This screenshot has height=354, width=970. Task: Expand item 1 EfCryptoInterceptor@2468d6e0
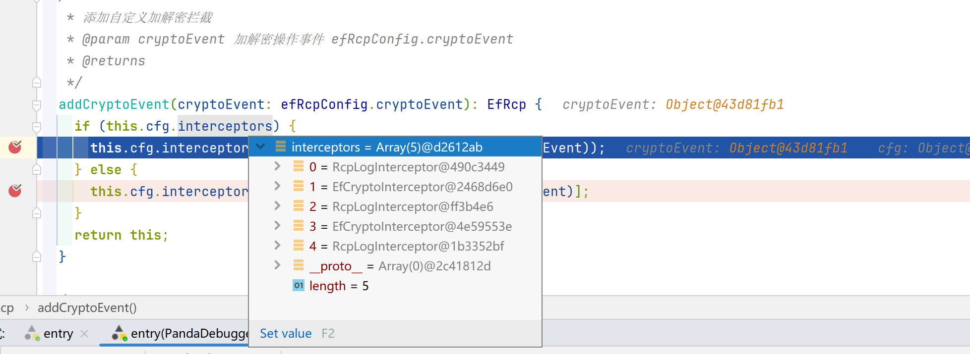tap(278, 186)
